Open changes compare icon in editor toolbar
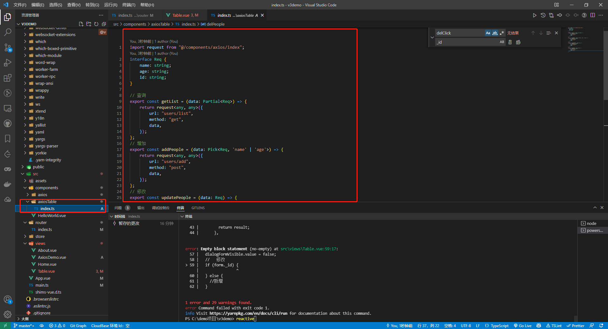Image resolution: width=608 pixels, height=329 pixels. [x=551, y=15]
